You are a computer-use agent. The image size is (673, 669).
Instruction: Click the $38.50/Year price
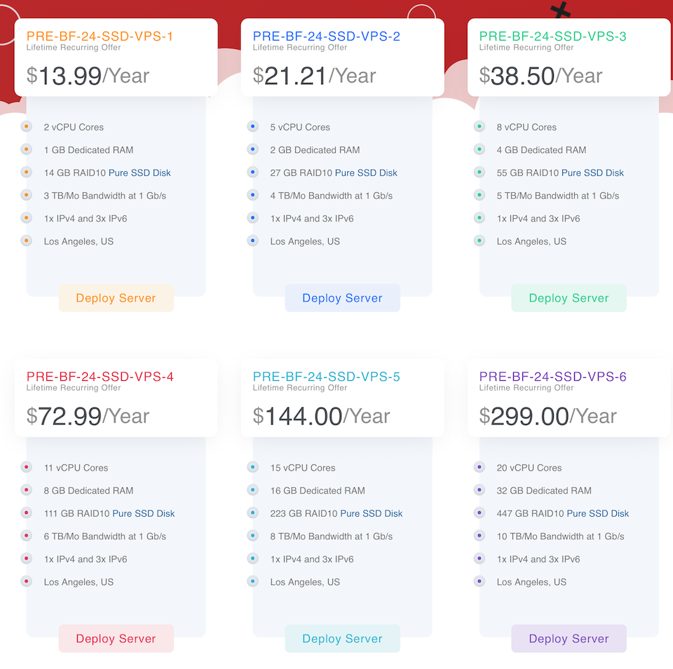pyautogui.click(x=541, y=76)
